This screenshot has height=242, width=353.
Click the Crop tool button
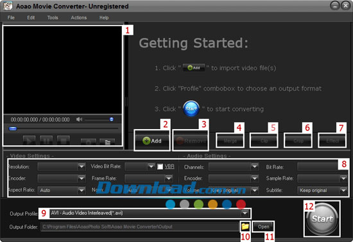click(x=298, y=141)
